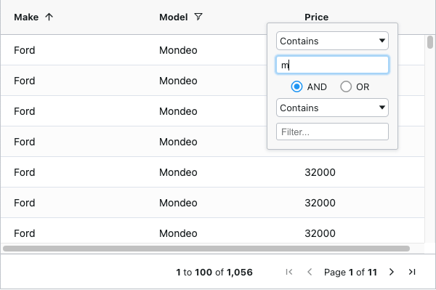
Task: Go to the previous page
Action: click(310, 272)
